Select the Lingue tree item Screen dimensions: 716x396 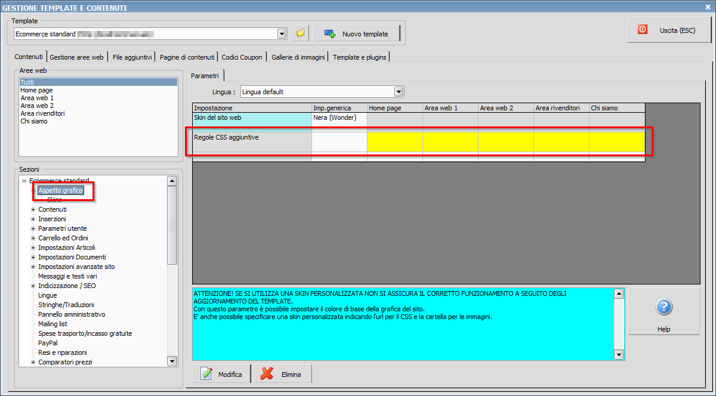pos(48,295)
